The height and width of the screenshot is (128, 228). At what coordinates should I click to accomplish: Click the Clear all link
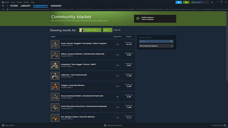coord(117,30)
